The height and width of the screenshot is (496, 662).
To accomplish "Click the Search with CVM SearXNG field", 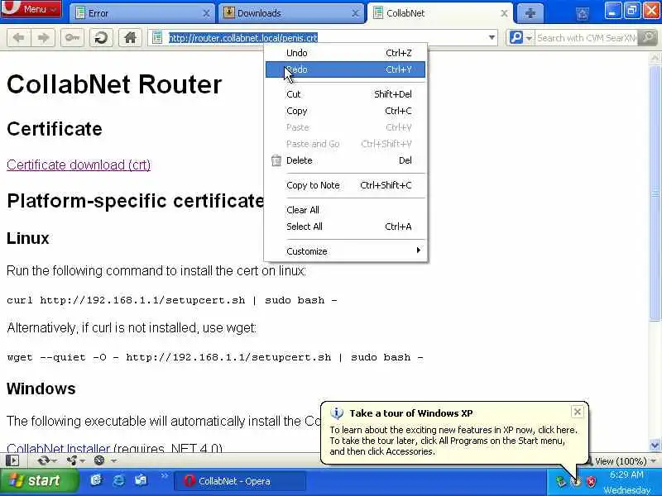I will click(x=586, y=38).
